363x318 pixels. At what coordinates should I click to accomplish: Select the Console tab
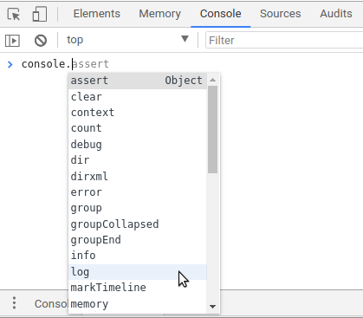coord(220,14)
